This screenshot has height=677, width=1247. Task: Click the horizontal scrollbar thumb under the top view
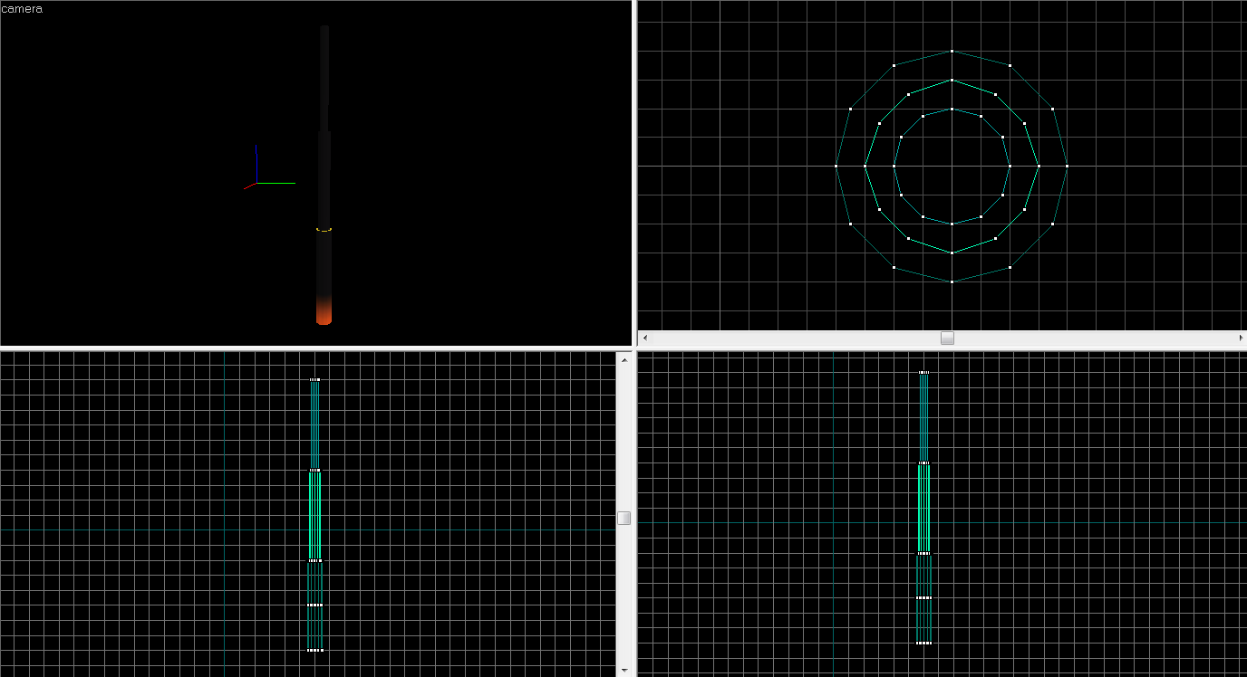pos(947,338)
